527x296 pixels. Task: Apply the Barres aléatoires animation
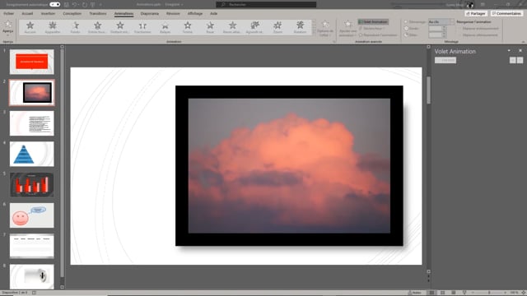pyautogui.click(x=232, y=27)
